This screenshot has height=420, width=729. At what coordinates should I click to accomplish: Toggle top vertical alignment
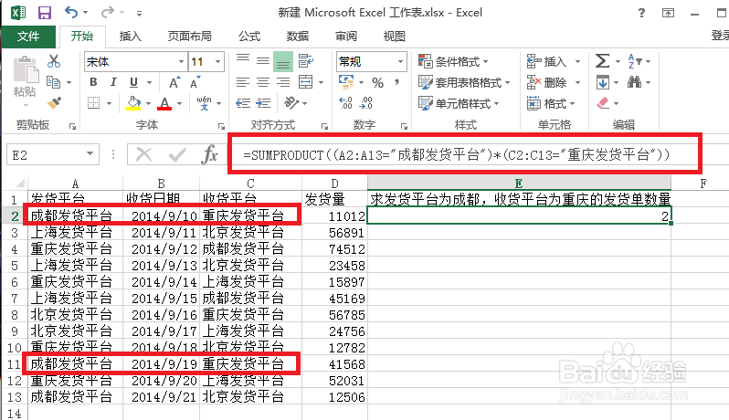[243, 61]
